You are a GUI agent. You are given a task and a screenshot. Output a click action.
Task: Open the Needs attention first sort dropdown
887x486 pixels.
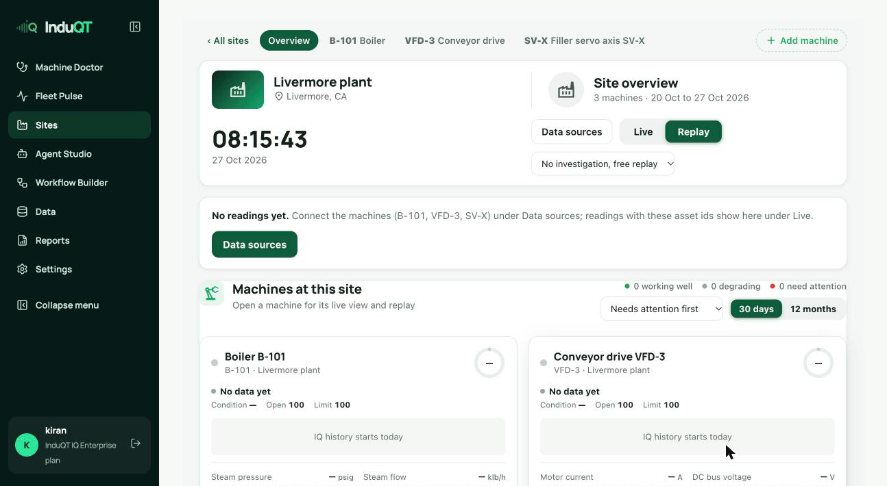(661, 309)
